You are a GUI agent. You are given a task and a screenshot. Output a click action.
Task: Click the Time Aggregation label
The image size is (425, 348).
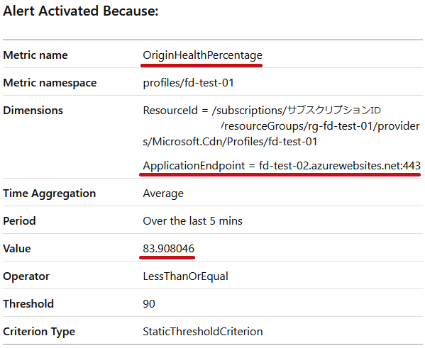point(50,193)
